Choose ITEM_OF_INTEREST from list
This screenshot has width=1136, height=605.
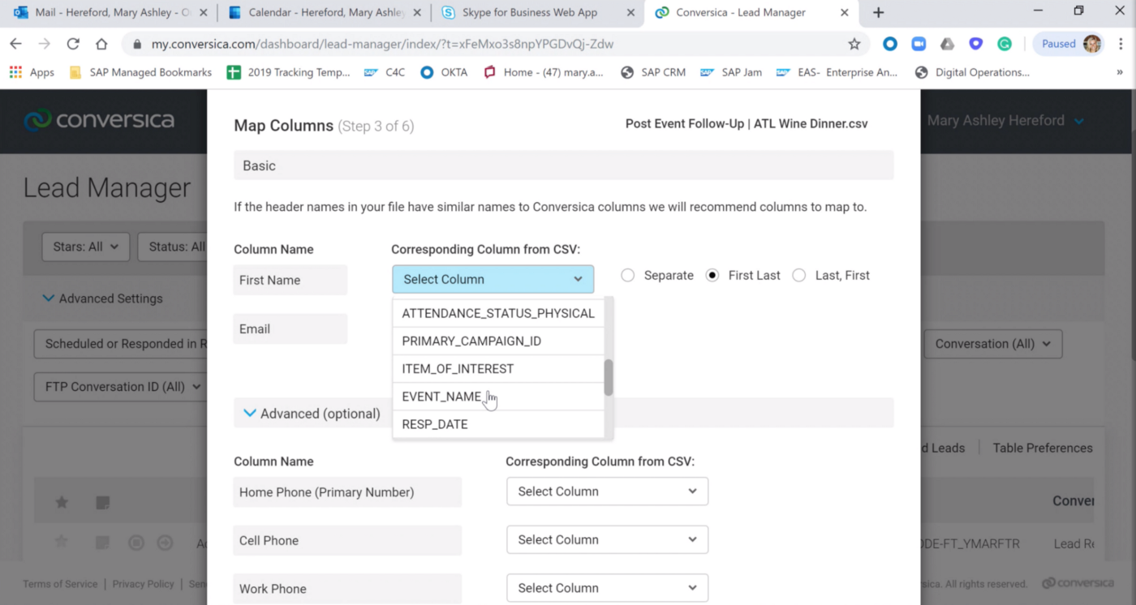pyautogui.click(x=498, y=369)
